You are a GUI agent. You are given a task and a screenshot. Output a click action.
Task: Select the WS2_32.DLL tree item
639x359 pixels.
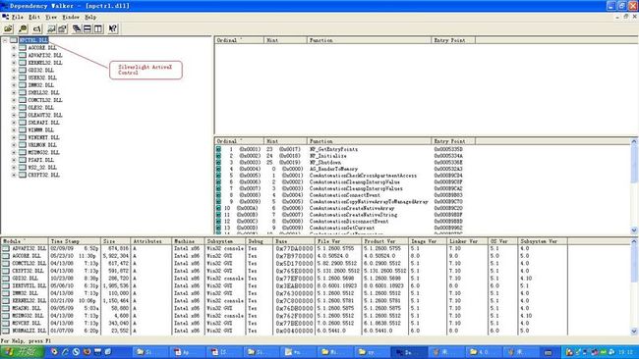point(42,168)
